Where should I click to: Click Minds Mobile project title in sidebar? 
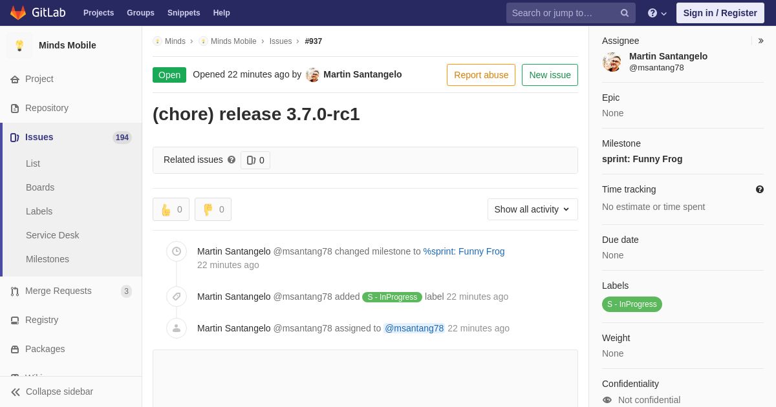[67, 45]
